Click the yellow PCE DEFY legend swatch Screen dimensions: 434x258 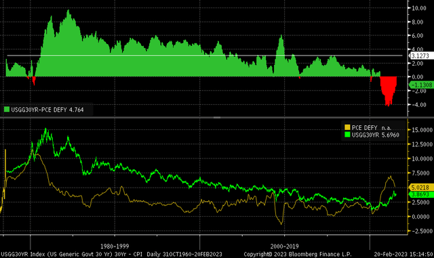tap(347, 127)
